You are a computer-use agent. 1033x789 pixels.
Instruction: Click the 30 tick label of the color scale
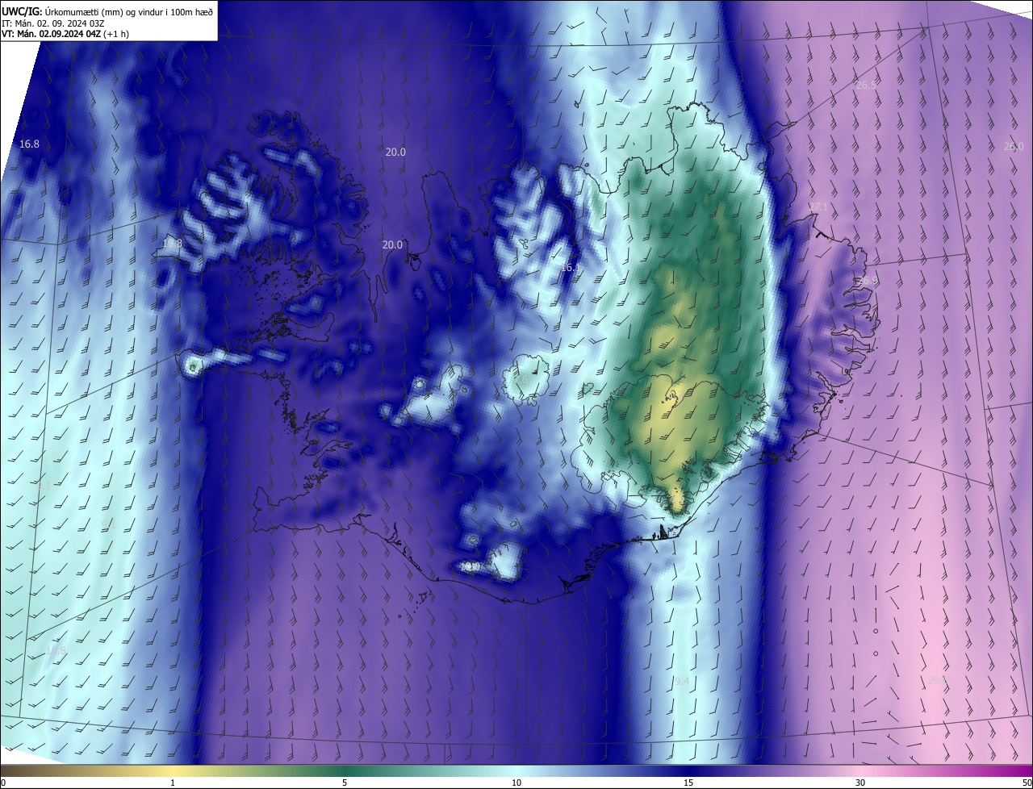pyautogui.click(x=860, y=783)
